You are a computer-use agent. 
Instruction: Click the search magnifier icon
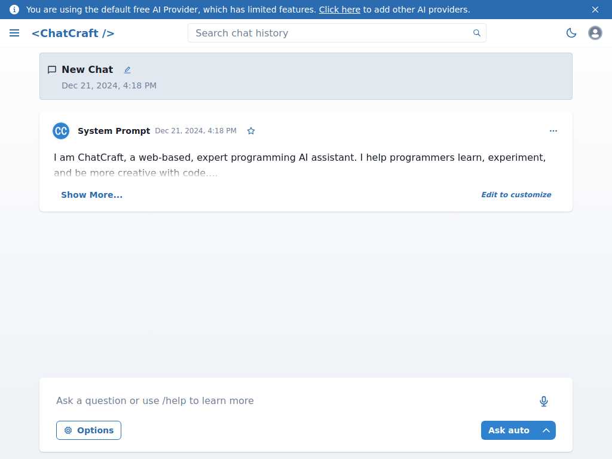(x=476, y=33)
